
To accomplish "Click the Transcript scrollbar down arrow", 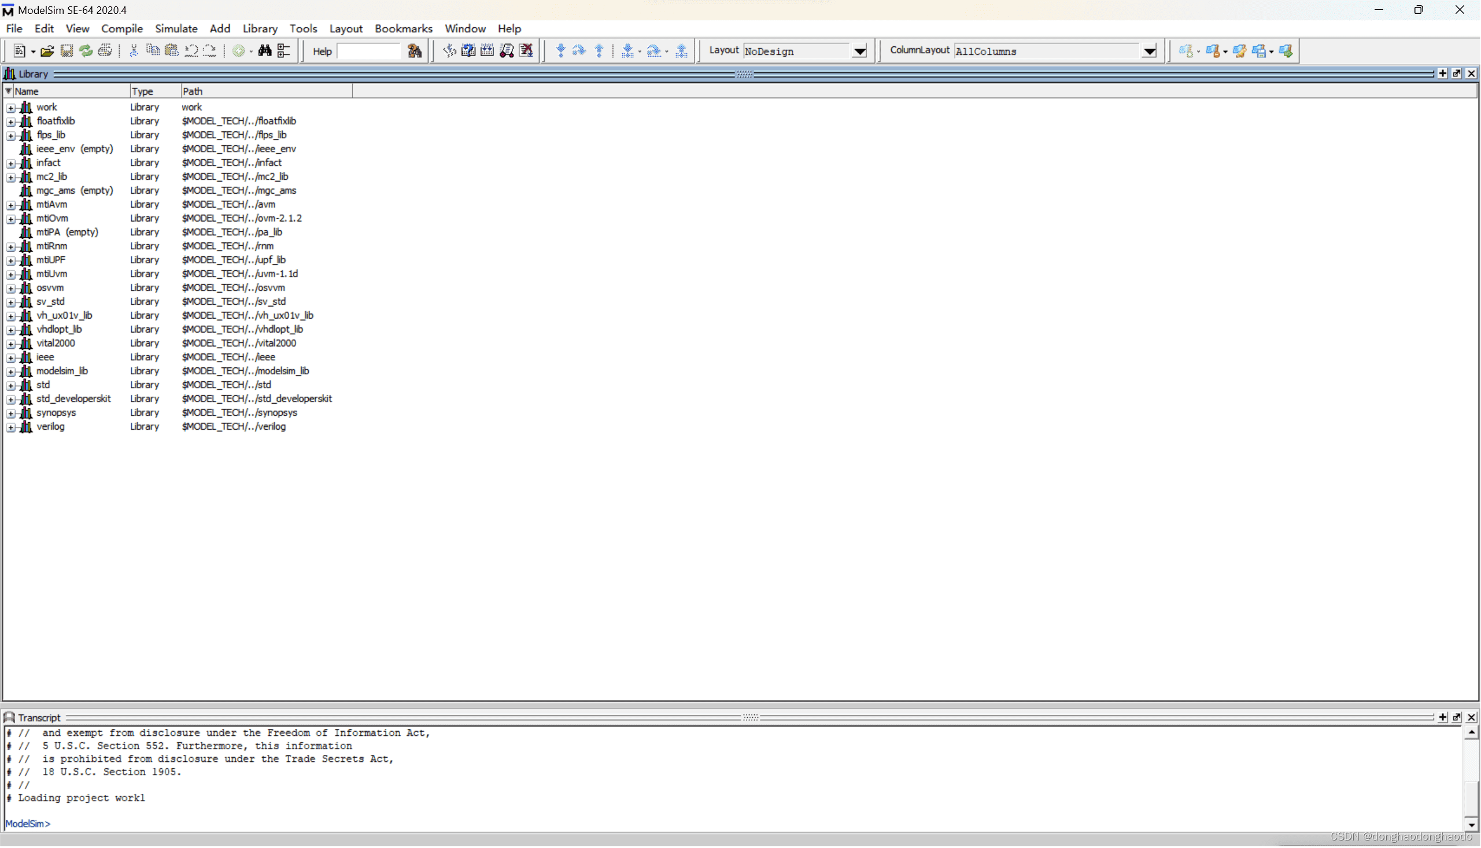I will coord(1471,825).
